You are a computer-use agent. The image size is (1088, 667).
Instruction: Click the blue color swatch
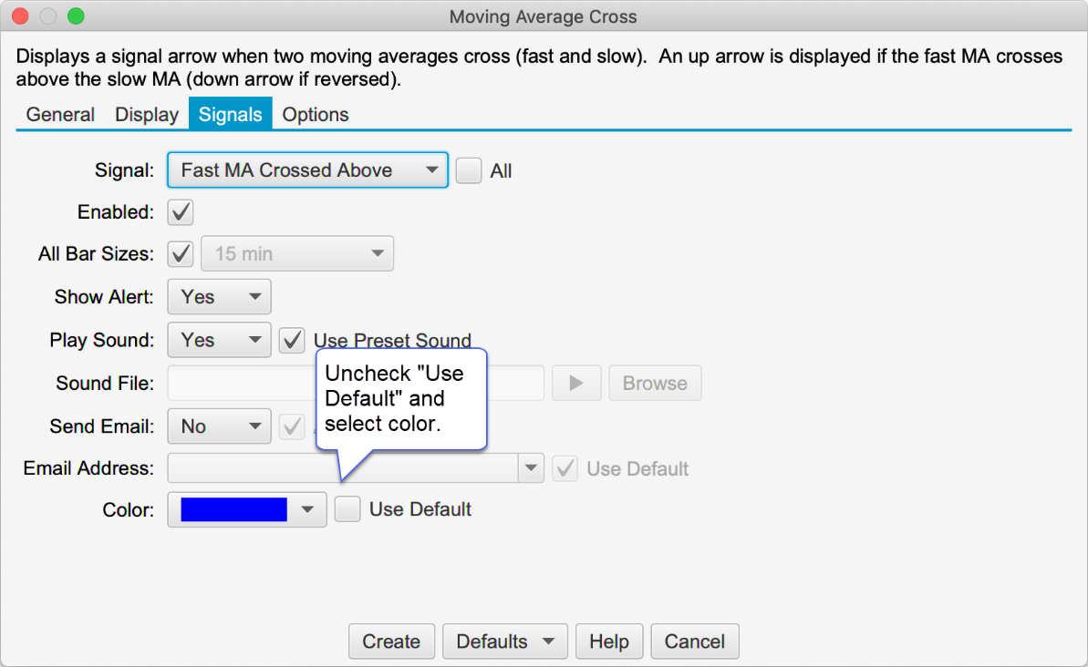coord(234,510)
